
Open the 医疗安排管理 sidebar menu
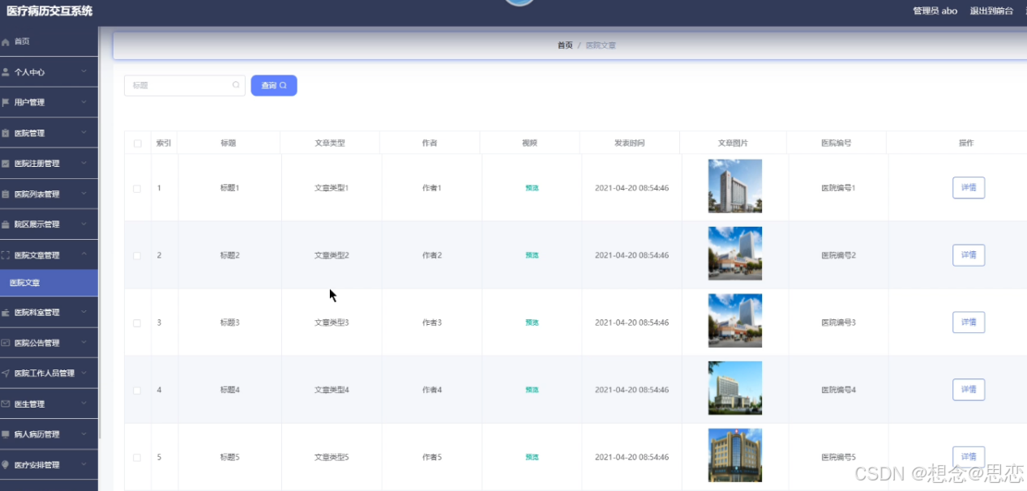(49, 465)
